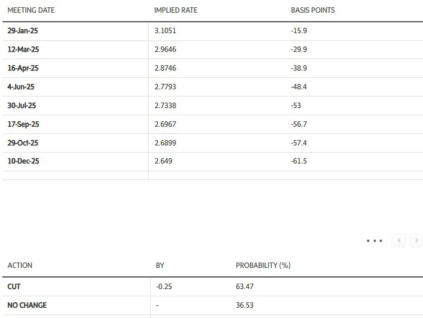
Task: Select the 30-Jul-25 meeting date
Action: pyautogui.click(x=22, y=106)
